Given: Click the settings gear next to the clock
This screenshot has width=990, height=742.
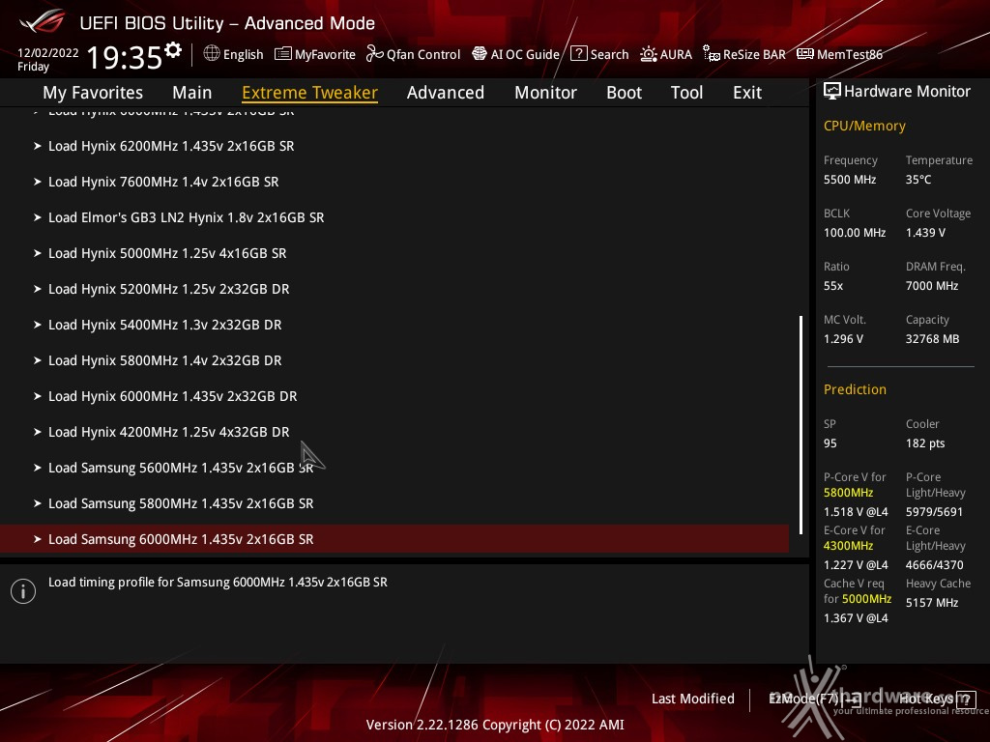Looking at the screenshot, I should coord(173,50).
